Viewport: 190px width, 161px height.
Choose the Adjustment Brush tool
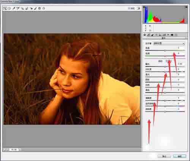[35, 8]
